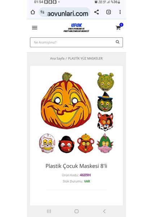Tap the green witch mask picture

105,102
